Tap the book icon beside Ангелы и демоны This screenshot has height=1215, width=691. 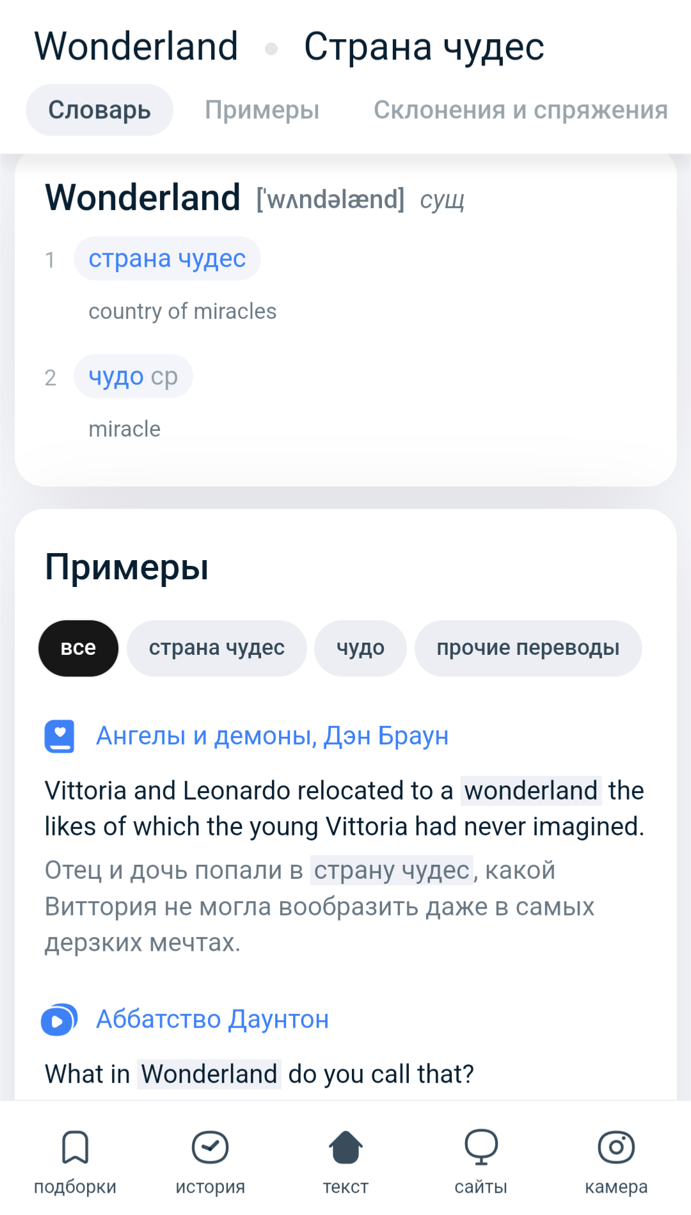(x=60, y=736)
